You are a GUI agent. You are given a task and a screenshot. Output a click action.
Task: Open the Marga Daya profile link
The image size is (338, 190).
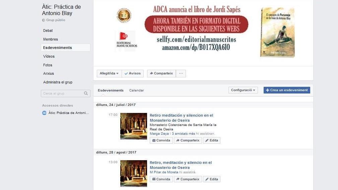click(159, 133)
